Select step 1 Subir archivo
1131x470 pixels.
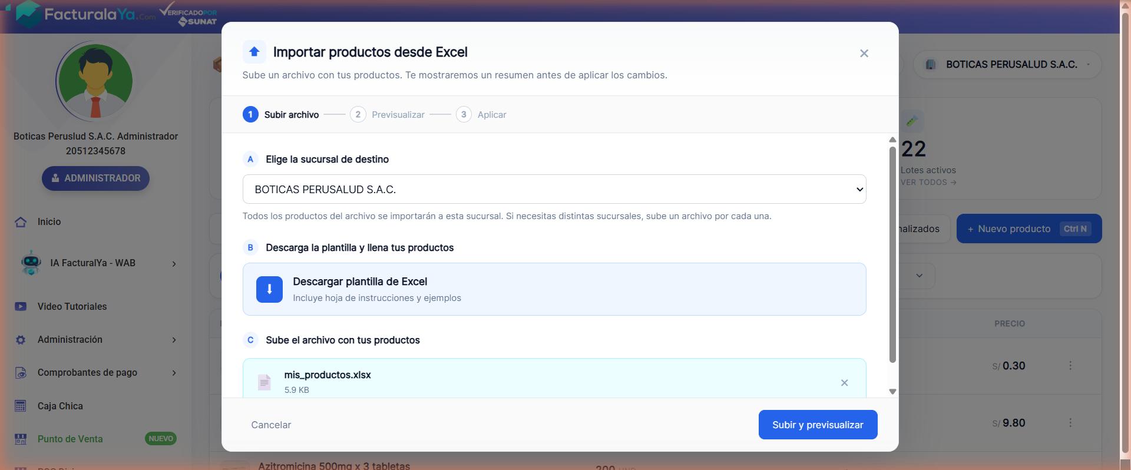281,114
